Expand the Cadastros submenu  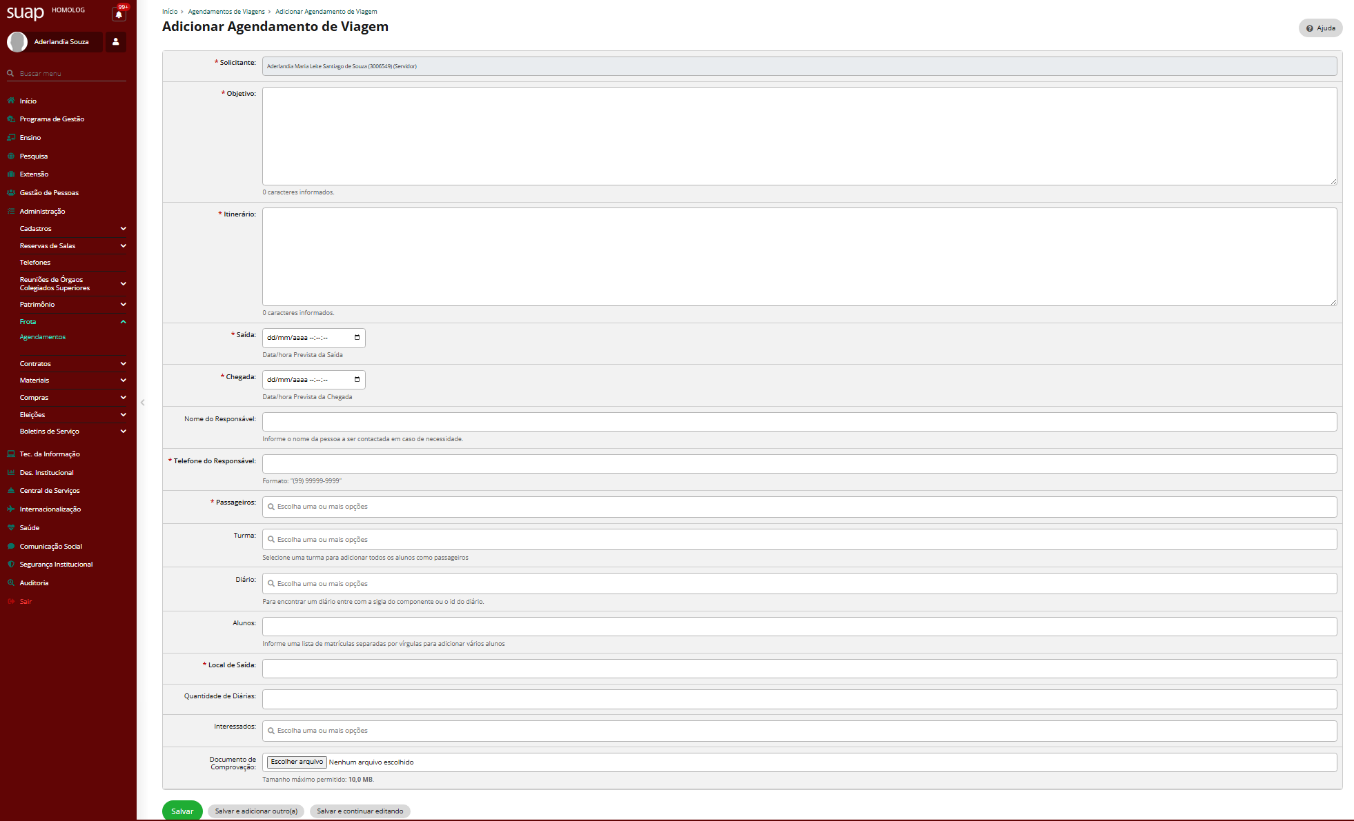tap(123, 229)
